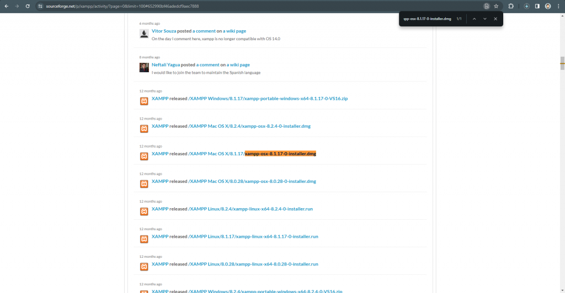Open XAMPP name link in linux 8.1.17 row
Viewport: 565px width, 293px height.
click(x=160, y=237)
